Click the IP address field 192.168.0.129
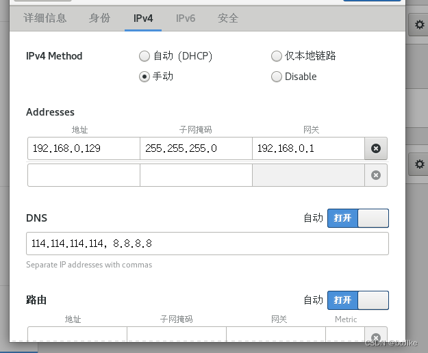The image size is (428, 353). (84, 148)
